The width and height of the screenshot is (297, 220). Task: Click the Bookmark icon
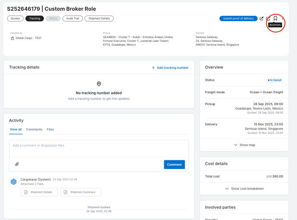tap(275, 19)
